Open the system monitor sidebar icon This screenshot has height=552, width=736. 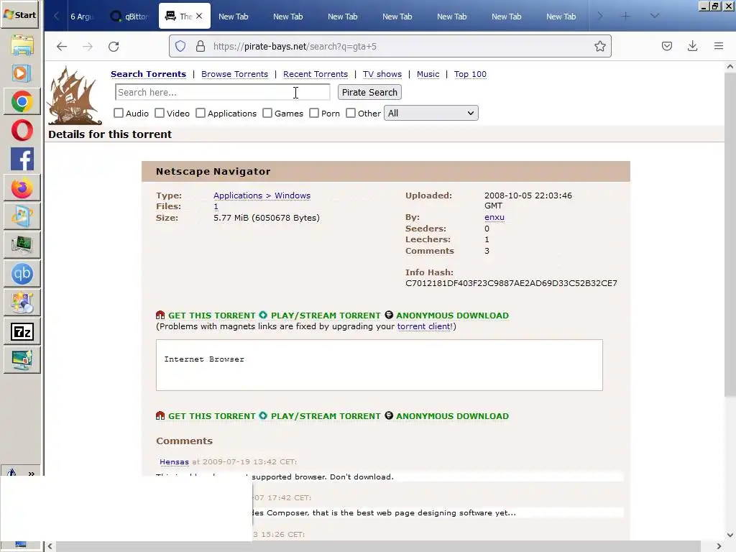pos(22,244)
